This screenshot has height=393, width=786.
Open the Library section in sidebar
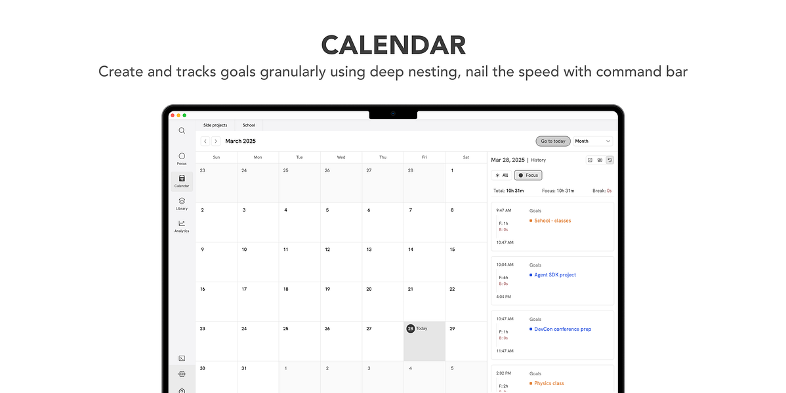click(x=182, y=203)
